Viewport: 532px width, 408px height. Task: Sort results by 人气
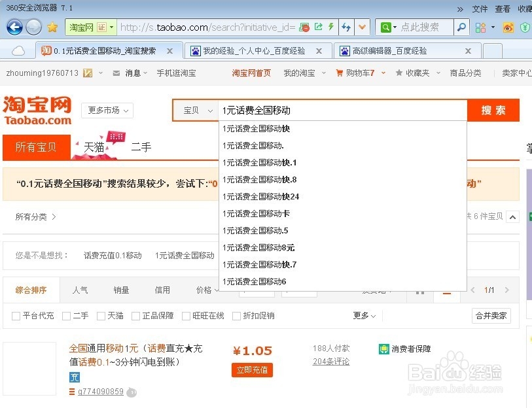[80, 290]
